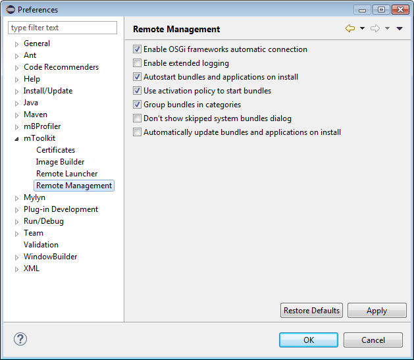Check Automatically update bundles on install

tap(138, 132)
